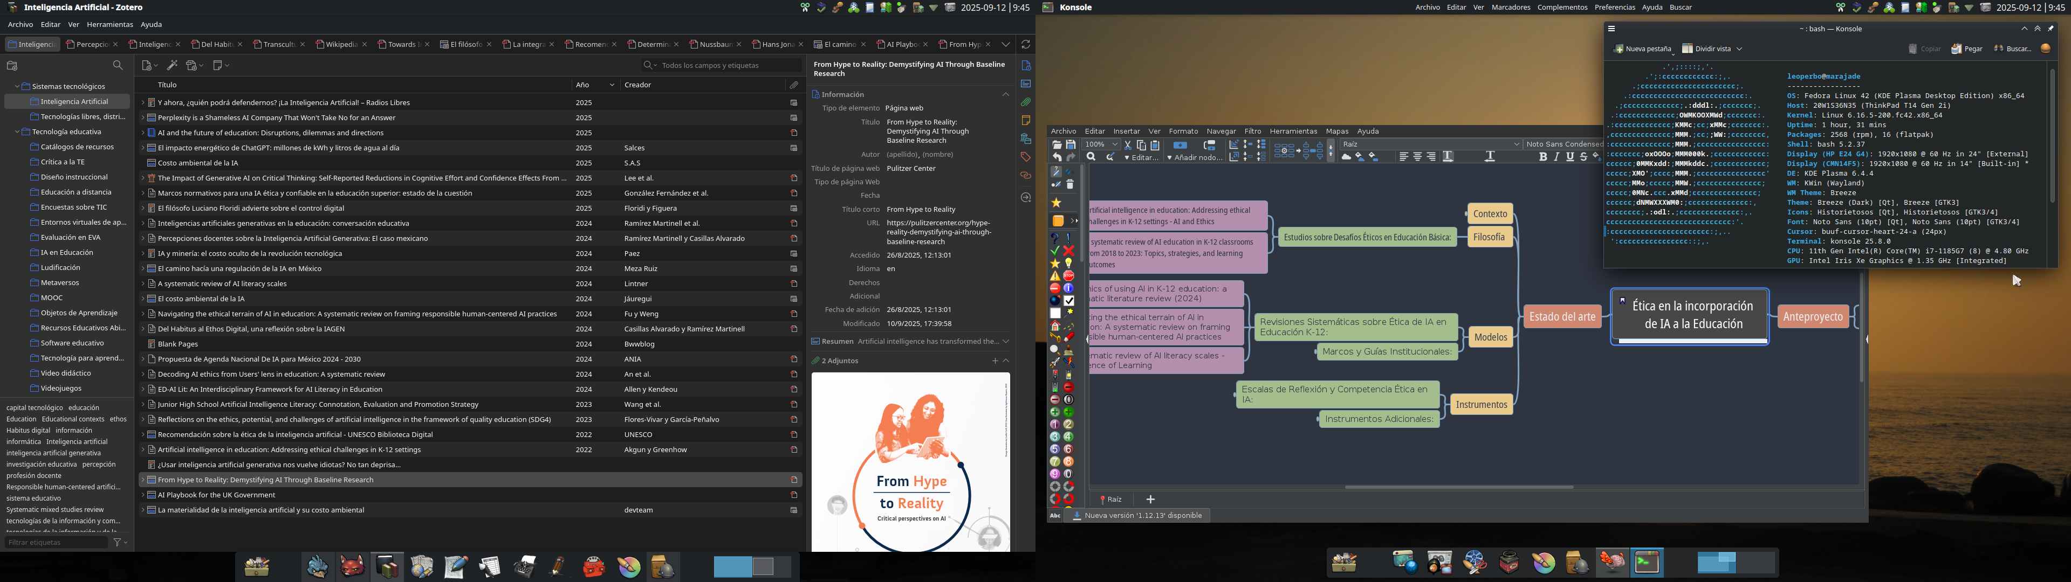Toggle italic text formatting in Freeplane
Screen dimensions: 2071x582
click(x=1556, y=157)
